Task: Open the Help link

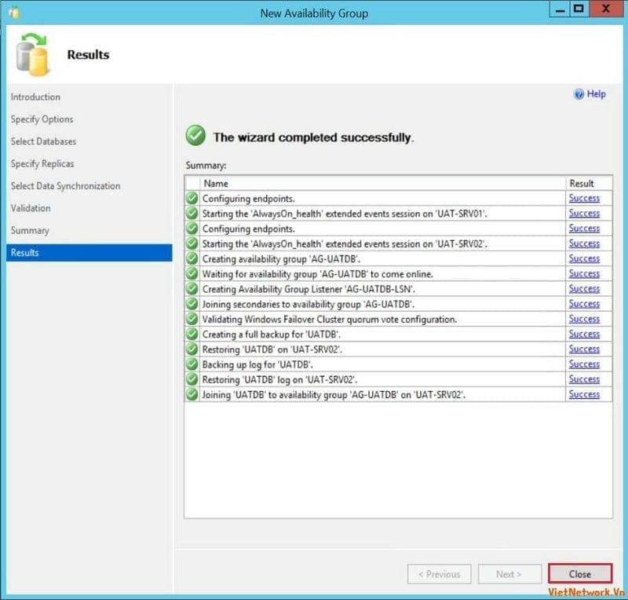Action: [x=596, y=94]
